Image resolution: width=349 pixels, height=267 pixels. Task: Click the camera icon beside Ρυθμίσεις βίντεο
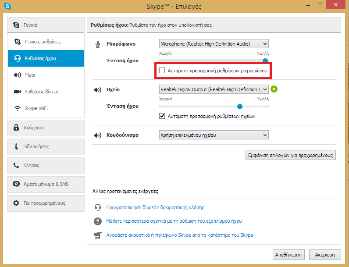[x=18, y=92]
